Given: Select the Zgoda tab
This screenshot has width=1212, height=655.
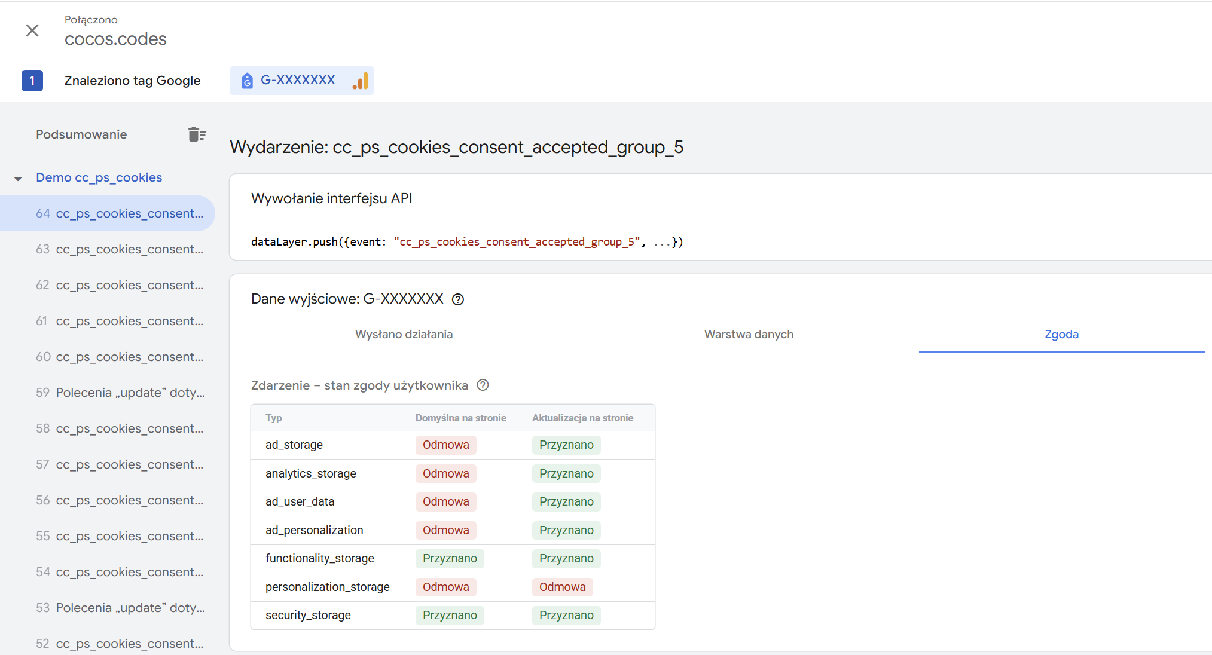Looking at the screenshot, I should pyautogui.click(x=1061, y=335).
